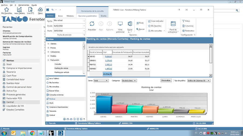Open Mis consultas ribbon dropdown
The height and width of the screenshot is (136, 243).
pyautogui.click(x=164, y=31)
